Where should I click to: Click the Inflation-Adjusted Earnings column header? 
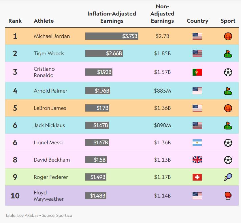click(112, 17)
